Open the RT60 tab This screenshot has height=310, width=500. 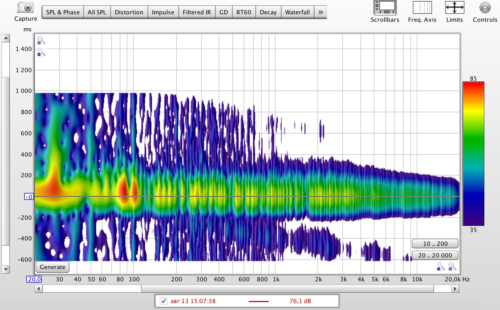point(244,12)
